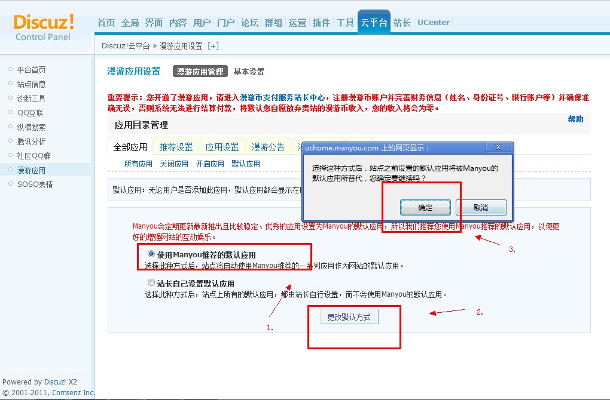Filter by 关闭应用
This screenshot has width=610, height=400.
(174, 164)
